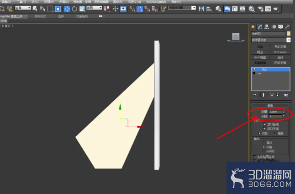Click the Pin Stack icon
295x194 pixels.
255,95
